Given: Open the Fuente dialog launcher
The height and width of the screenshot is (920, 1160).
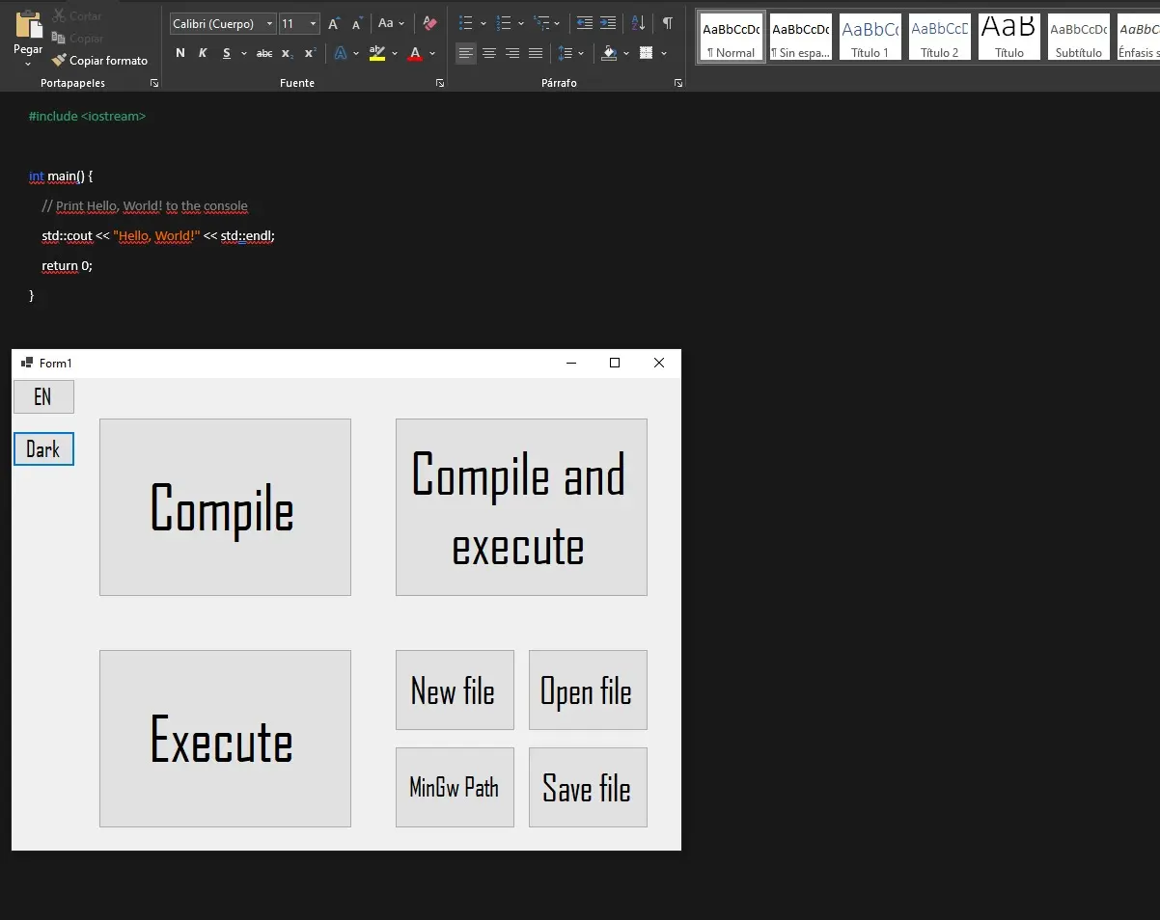Looking at the screenshot, I should (x=439, y=83).
